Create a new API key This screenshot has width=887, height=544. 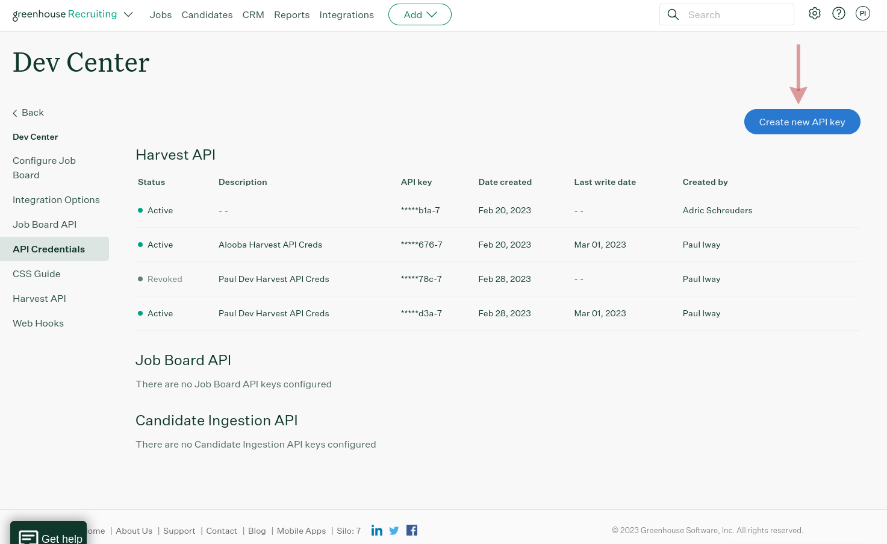[x=802, y=122]
